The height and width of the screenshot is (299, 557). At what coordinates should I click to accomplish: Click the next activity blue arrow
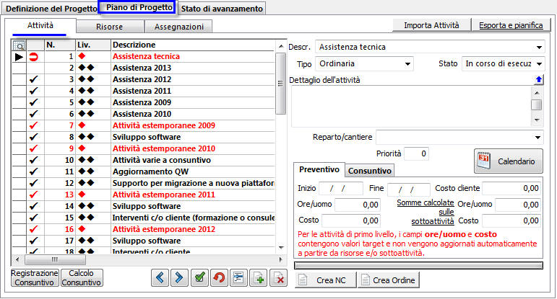180,279
